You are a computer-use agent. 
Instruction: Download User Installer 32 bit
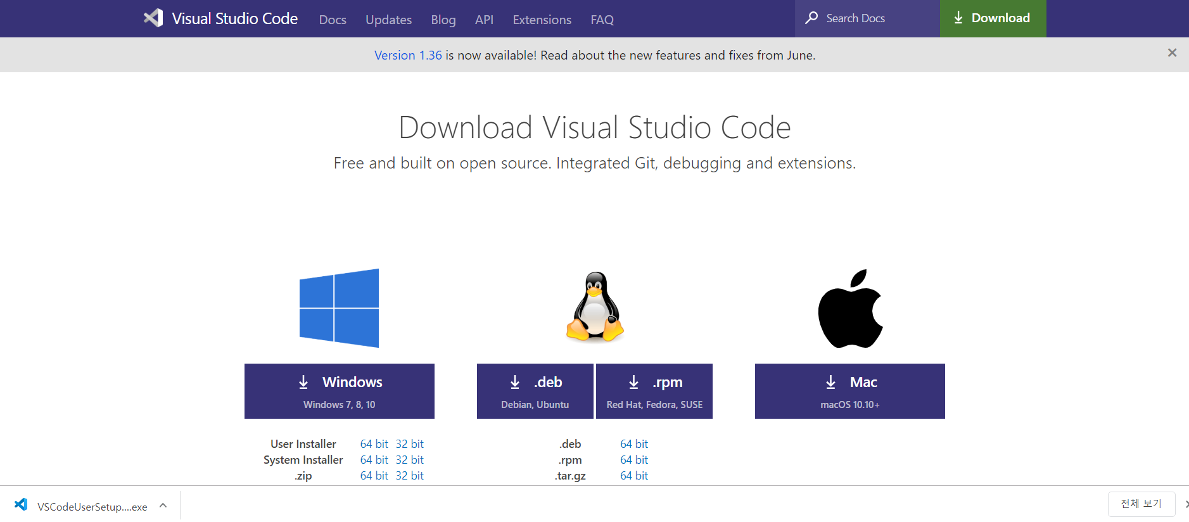[x=409, y=444]
